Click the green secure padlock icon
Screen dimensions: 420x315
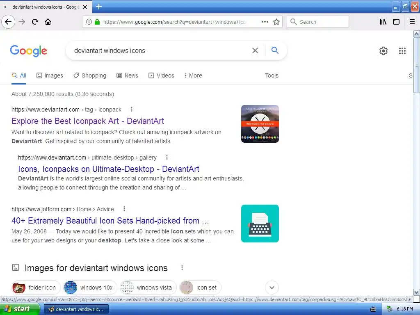(x=97, y=22)
